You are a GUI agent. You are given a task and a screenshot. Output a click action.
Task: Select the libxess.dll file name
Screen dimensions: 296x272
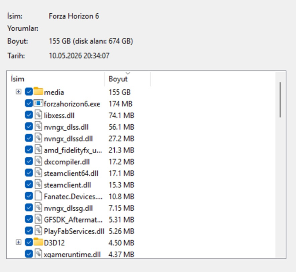[x=59, y=115]
